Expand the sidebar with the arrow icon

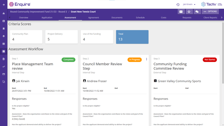4,5
